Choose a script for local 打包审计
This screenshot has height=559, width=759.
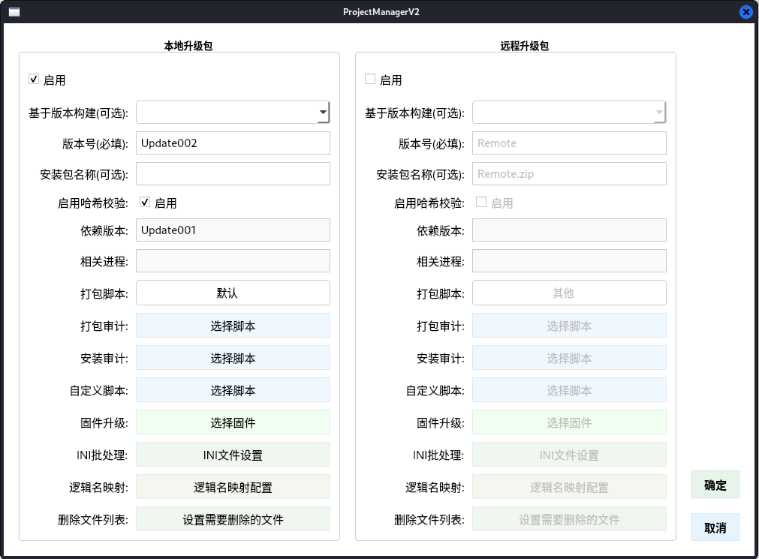pyautogui.click(x=233, y=326)
